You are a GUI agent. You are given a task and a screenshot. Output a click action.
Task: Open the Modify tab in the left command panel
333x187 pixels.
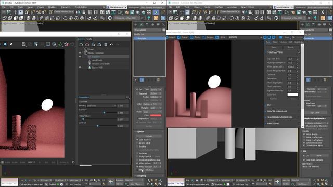pos(141,25)
